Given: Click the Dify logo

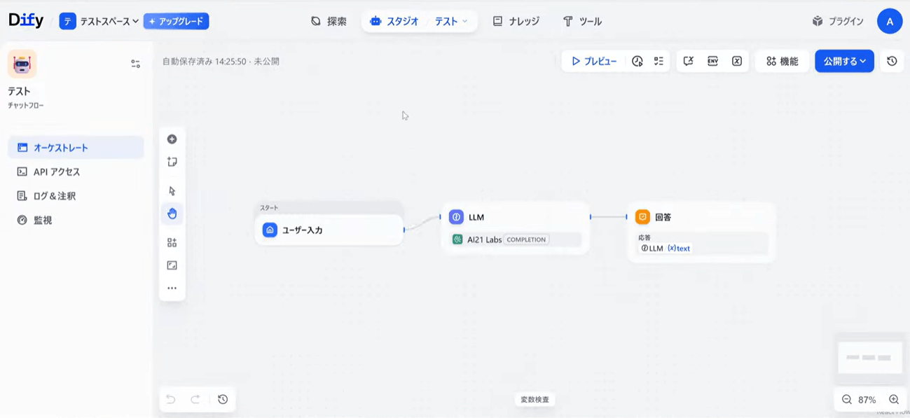Looking at the screenshot, I should coord(26,21).
